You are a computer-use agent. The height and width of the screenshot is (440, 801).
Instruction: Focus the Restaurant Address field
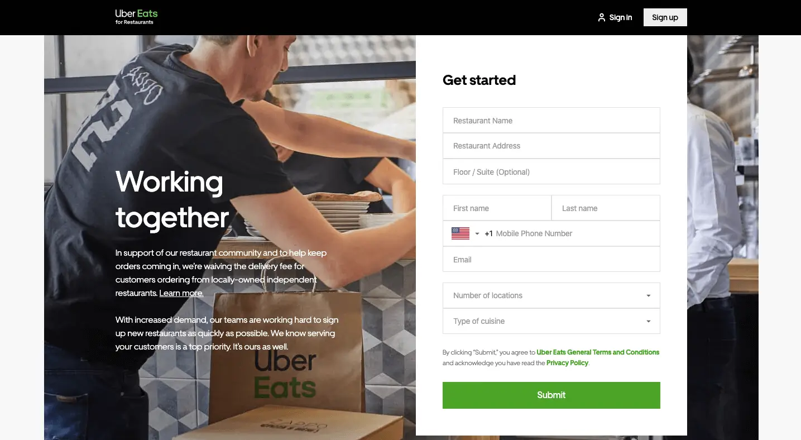point(551,146)
